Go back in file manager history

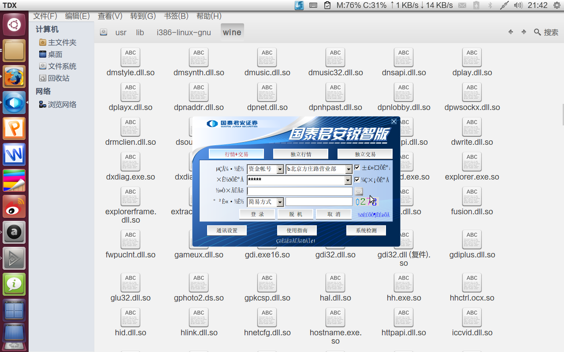[x=511, y=32]
